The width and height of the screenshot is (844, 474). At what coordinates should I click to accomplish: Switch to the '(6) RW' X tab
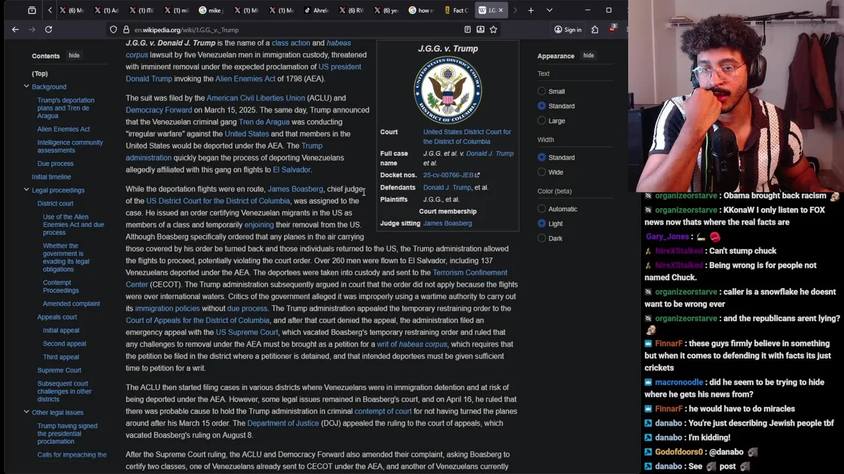pyautogui.click(x=351, y=11)
